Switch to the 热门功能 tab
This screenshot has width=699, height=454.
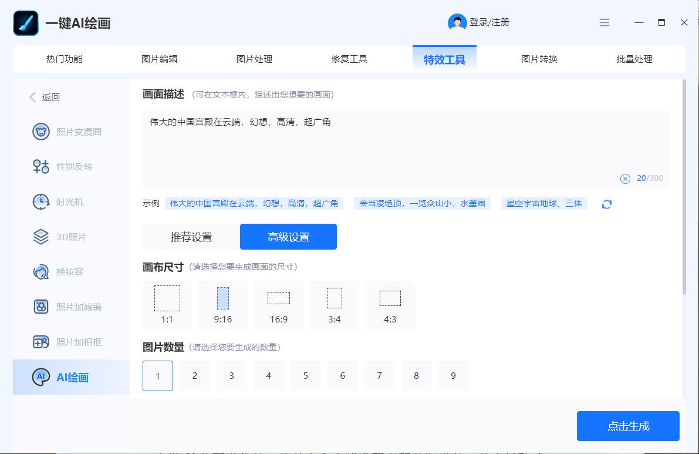pos(64,59)
